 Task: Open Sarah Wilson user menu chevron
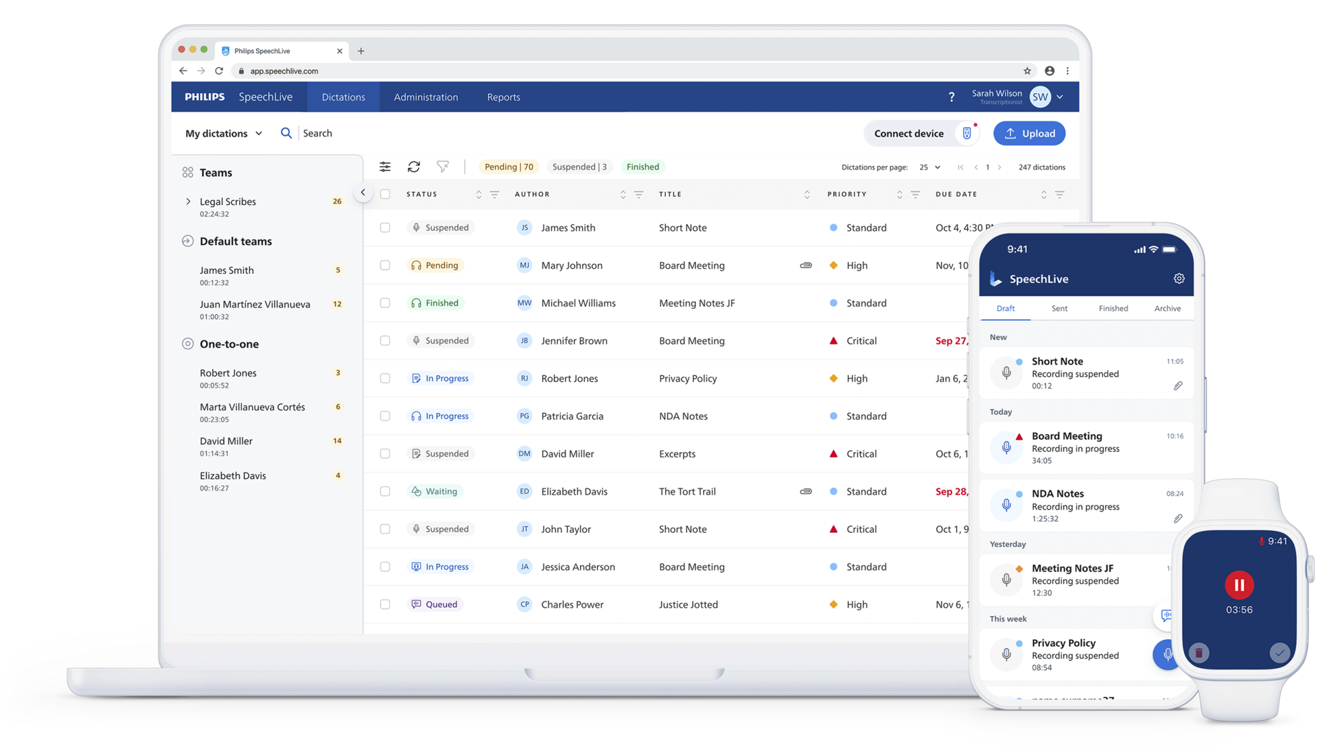click(1060, 97)
